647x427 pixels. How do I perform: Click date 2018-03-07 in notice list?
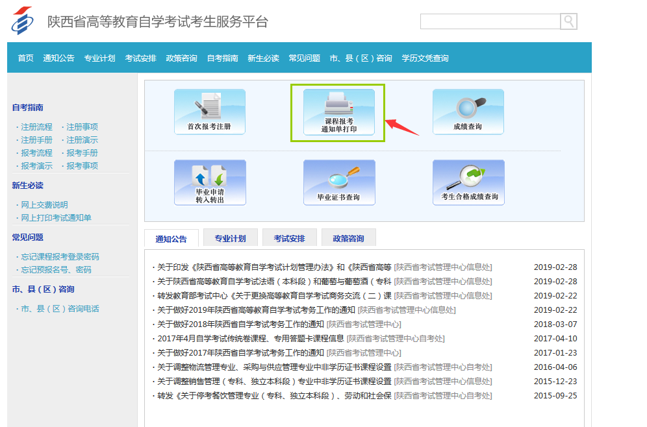(555, 324)
